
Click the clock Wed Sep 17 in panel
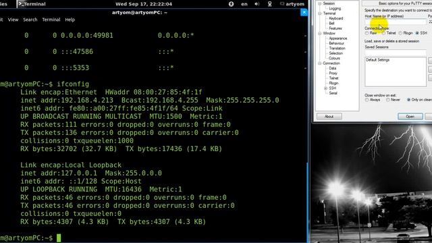[144, 4]
